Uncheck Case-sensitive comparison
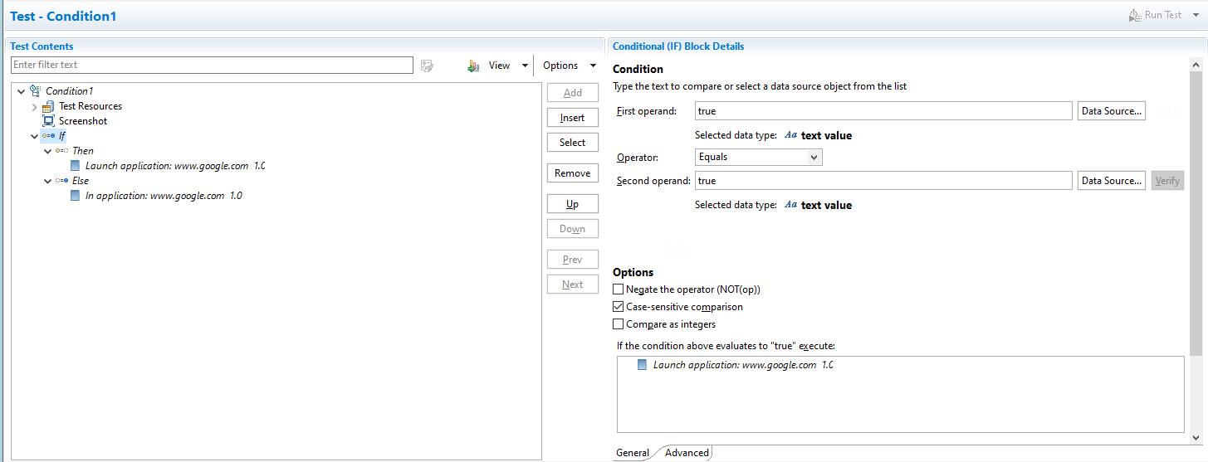The width and height of the screenshot is (1208, 462). click(x=618, y=307)
